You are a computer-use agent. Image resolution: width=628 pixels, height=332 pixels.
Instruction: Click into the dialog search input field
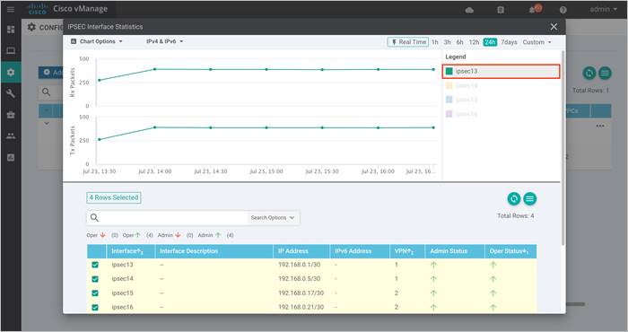point(173,217)
